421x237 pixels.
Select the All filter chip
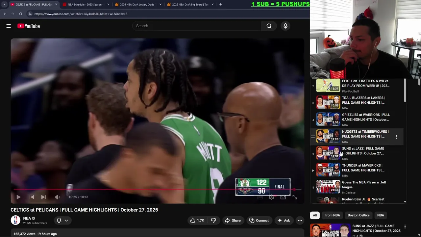coord(315,215)
